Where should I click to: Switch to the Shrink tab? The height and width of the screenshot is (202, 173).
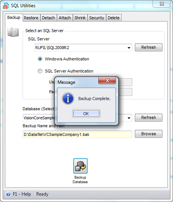pyautogui.click(x=80, y=18)
